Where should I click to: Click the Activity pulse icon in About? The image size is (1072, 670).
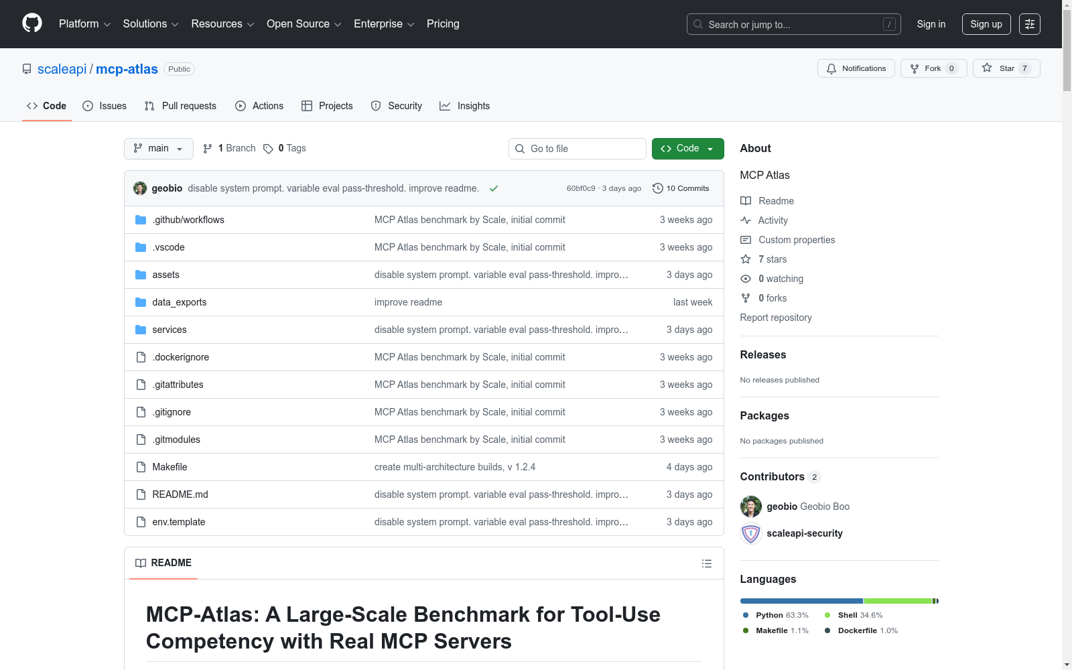coord(746,220)
